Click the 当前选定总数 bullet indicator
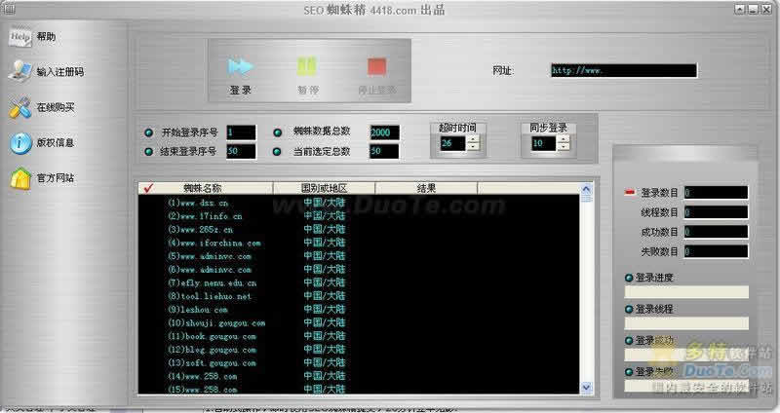 278,152
